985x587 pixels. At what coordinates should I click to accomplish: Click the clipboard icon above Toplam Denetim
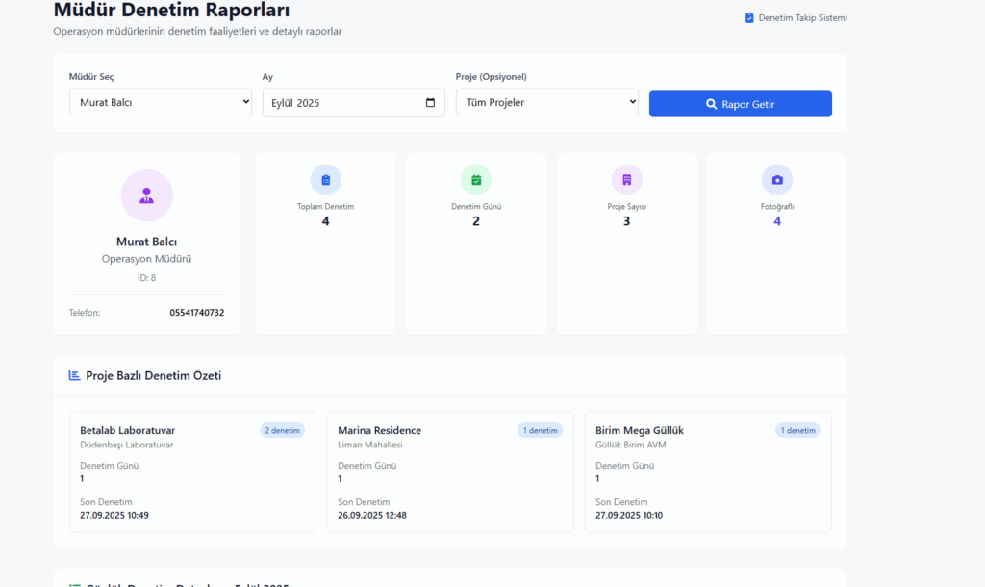(x=325, y=180)
